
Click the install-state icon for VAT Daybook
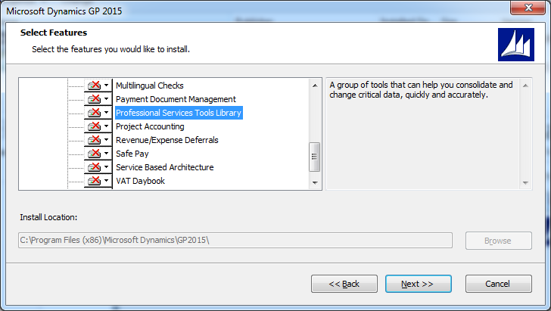pos(94,181)
